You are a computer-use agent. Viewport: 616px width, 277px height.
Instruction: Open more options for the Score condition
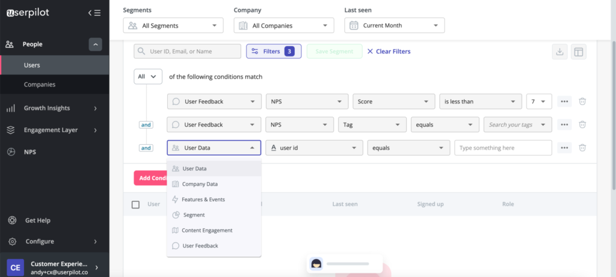pos(564,102)
